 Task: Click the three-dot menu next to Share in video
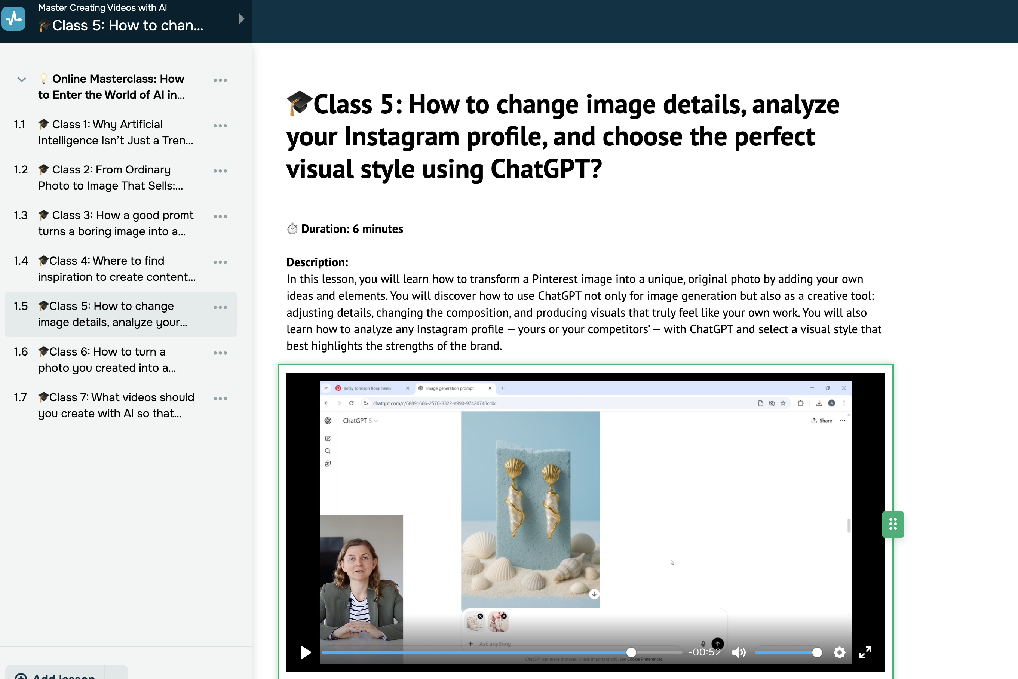coord(842,421)
